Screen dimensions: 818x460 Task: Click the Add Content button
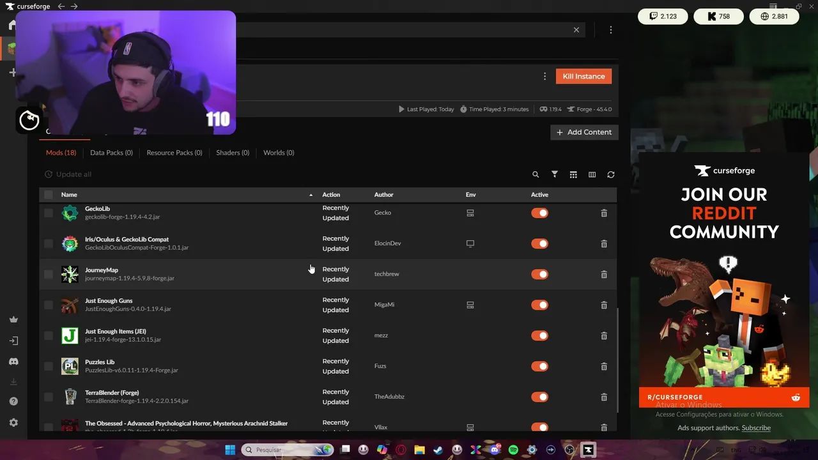pyautogui.click(x=584, y=132)
